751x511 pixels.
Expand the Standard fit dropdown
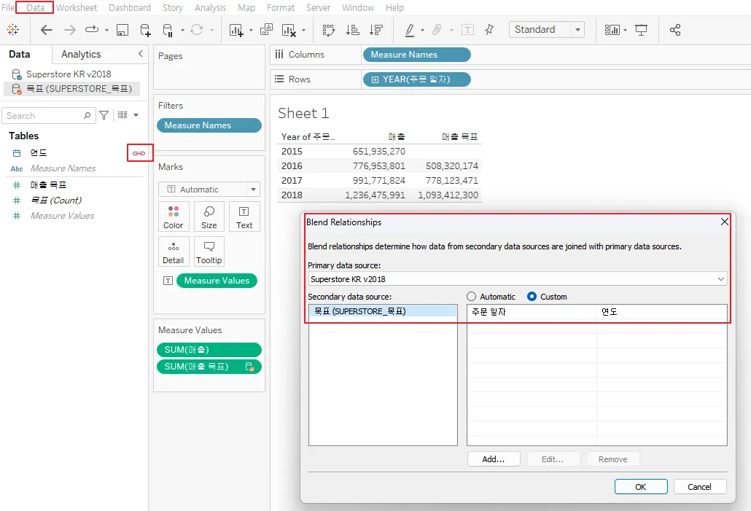577,30
